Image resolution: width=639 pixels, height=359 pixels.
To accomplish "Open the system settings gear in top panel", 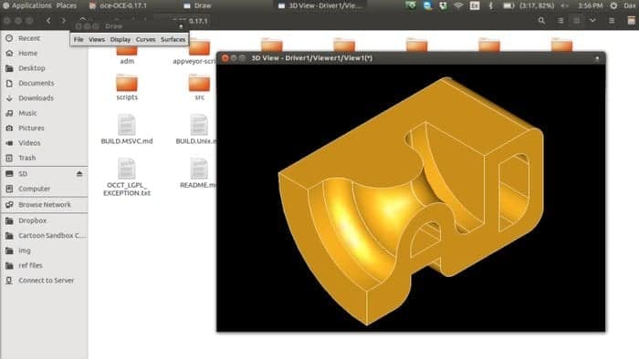I will click(613, 5).
